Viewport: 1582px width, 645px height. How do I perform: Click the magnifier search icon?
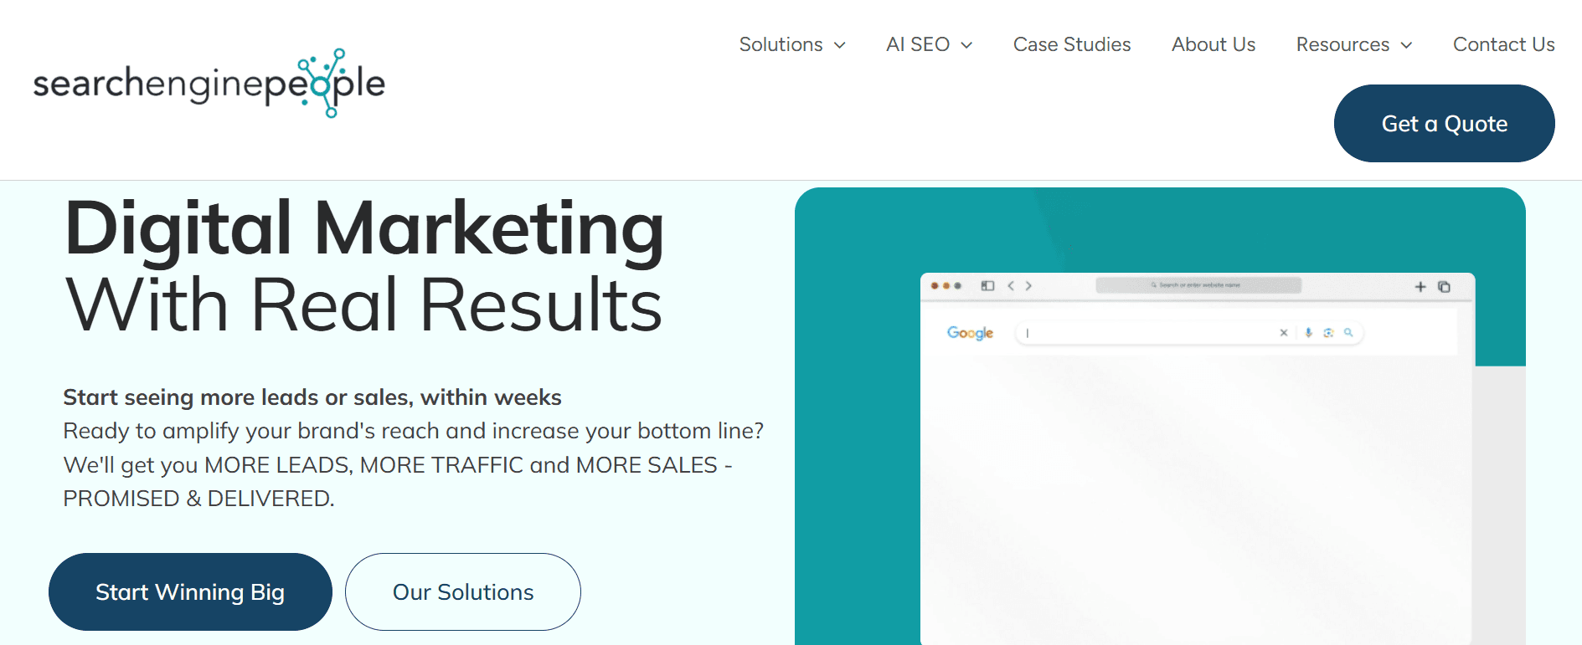1348,333
